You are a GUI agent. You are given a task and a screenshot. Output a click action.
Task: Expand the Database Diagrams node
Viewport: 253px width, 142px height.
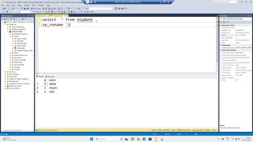click(x=10, y=34)
